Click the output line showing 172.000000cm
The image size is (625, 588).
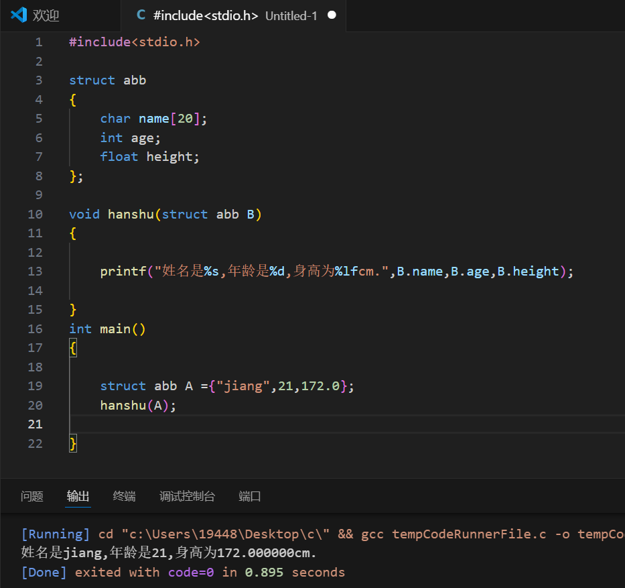[x=169, y=553]
